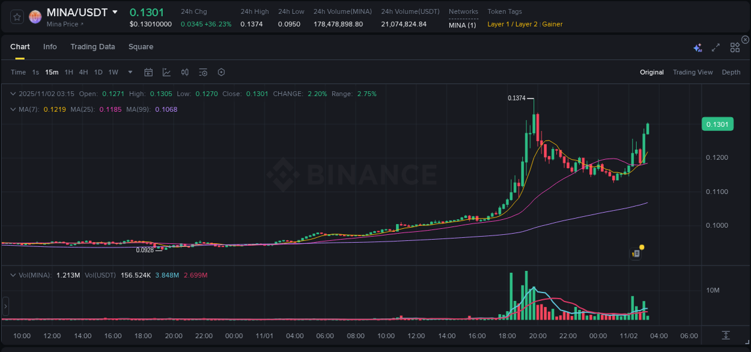
Task: Expand chart to fullscreen with diagonal arrows
Action: 716,46
